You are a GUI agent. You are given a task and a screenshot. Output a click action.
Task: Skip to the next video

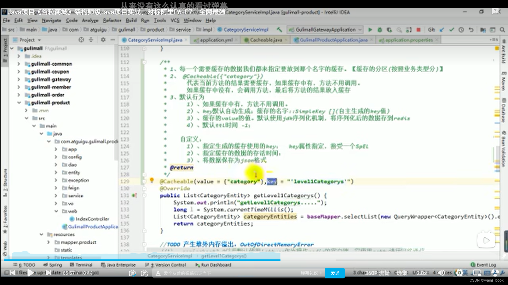click(x=48, y=273)
